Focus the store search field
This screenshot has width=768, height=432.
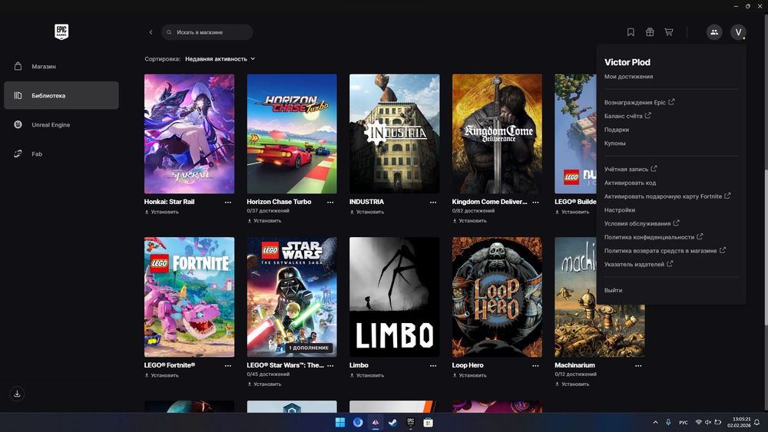pos(207,32)
